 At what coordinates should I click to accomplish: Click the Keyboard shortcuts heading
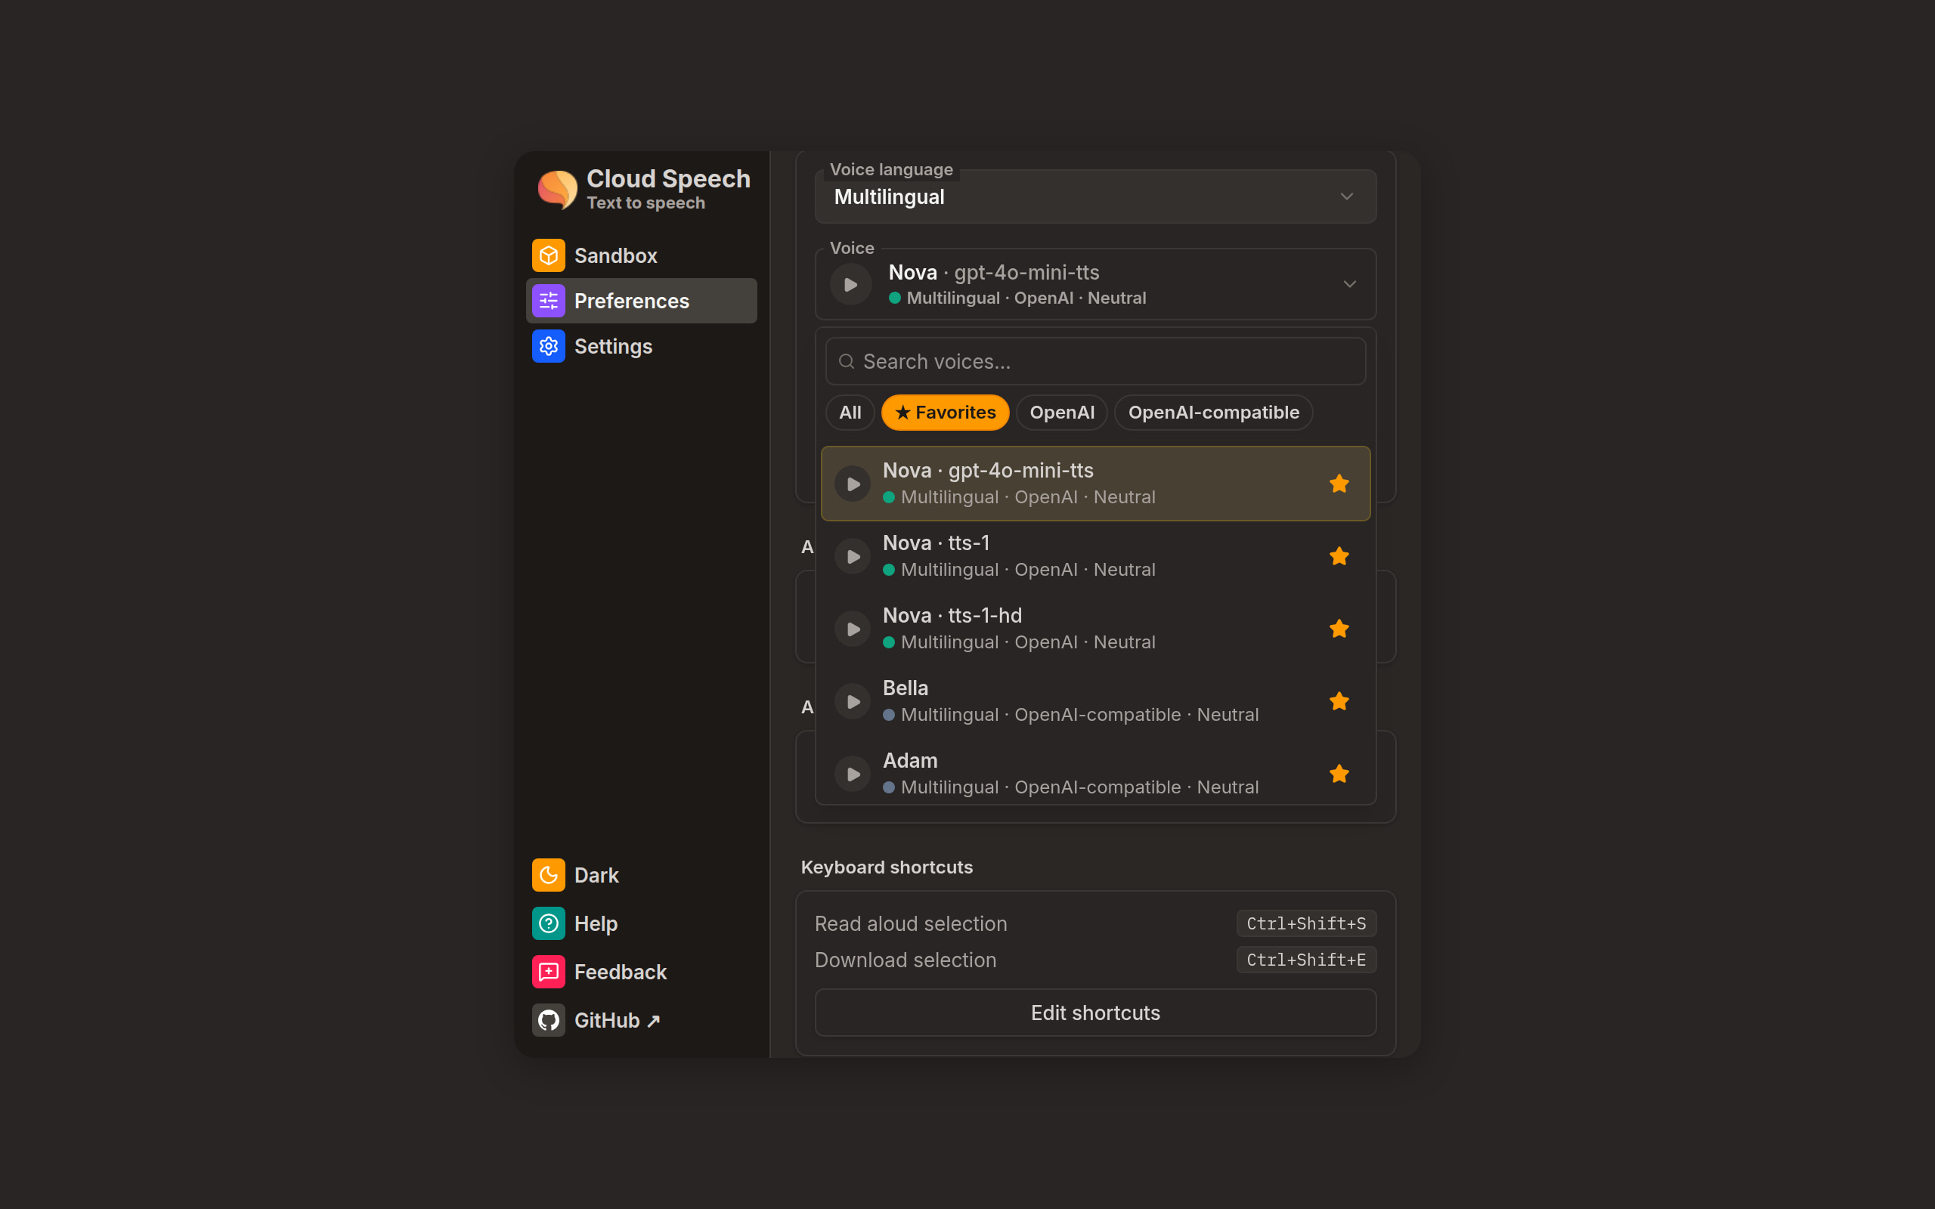(x=887, y=867)
